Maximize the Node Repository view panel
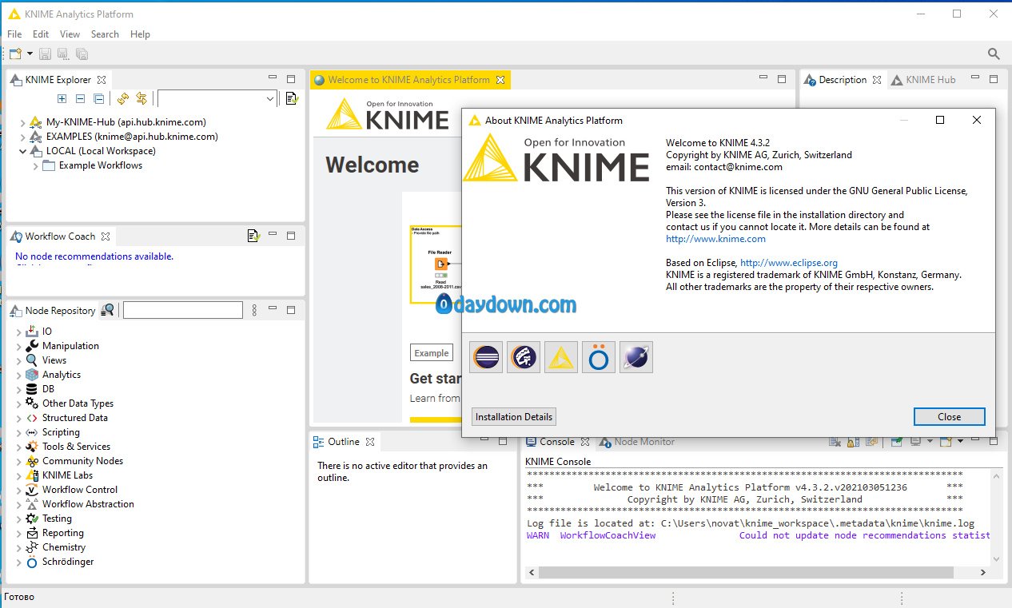 [x=292, y=310]
